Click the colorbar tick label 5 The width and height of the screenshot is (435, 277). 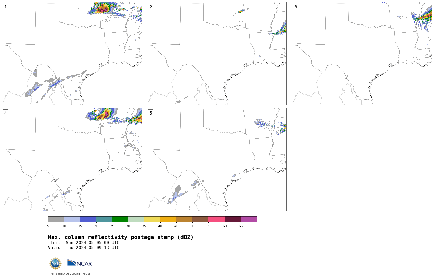point(48,226)
